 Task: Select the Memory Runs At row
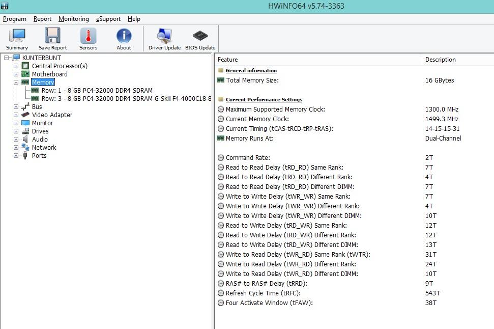pyautogui.click(x=355, y=138)
